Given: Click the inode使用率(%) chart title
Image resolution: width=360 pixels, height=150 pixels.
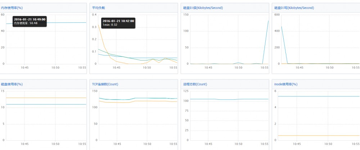Looking at the screenshot, I should tap(285, 84).
